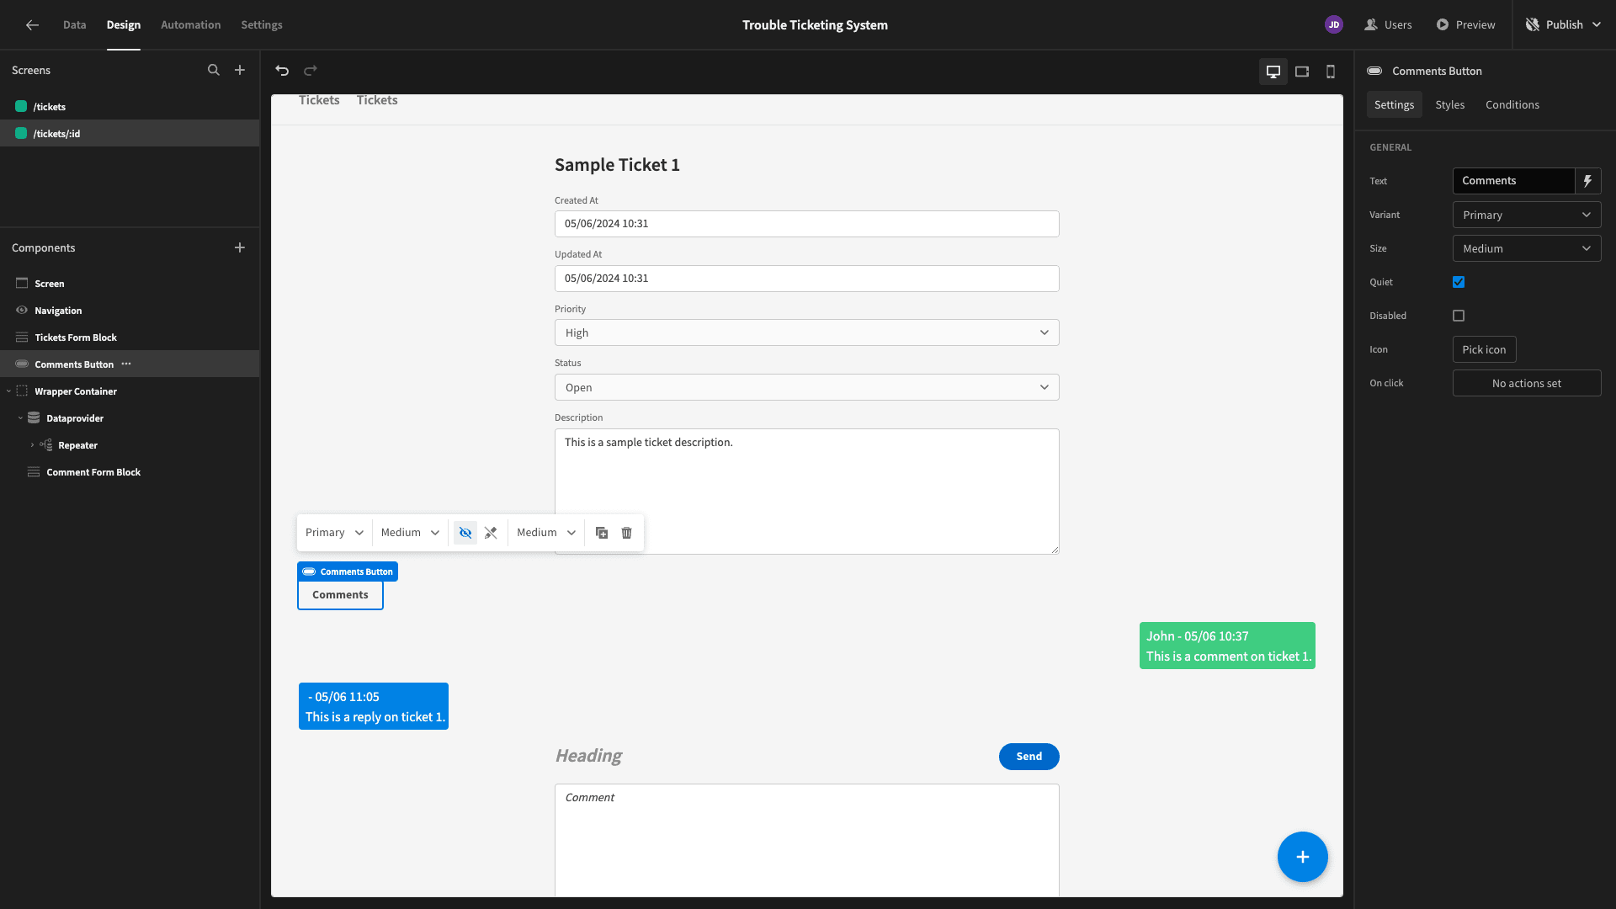Select the /tickets screen
Viewport: 1616px width, 909px height.
[x=130, y=107]
